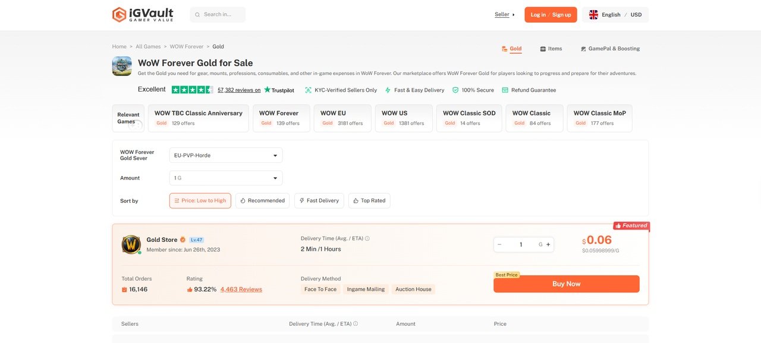Click the Auction House delivery tag
This screenshot has height=343, width=761.
pos(413,289)
